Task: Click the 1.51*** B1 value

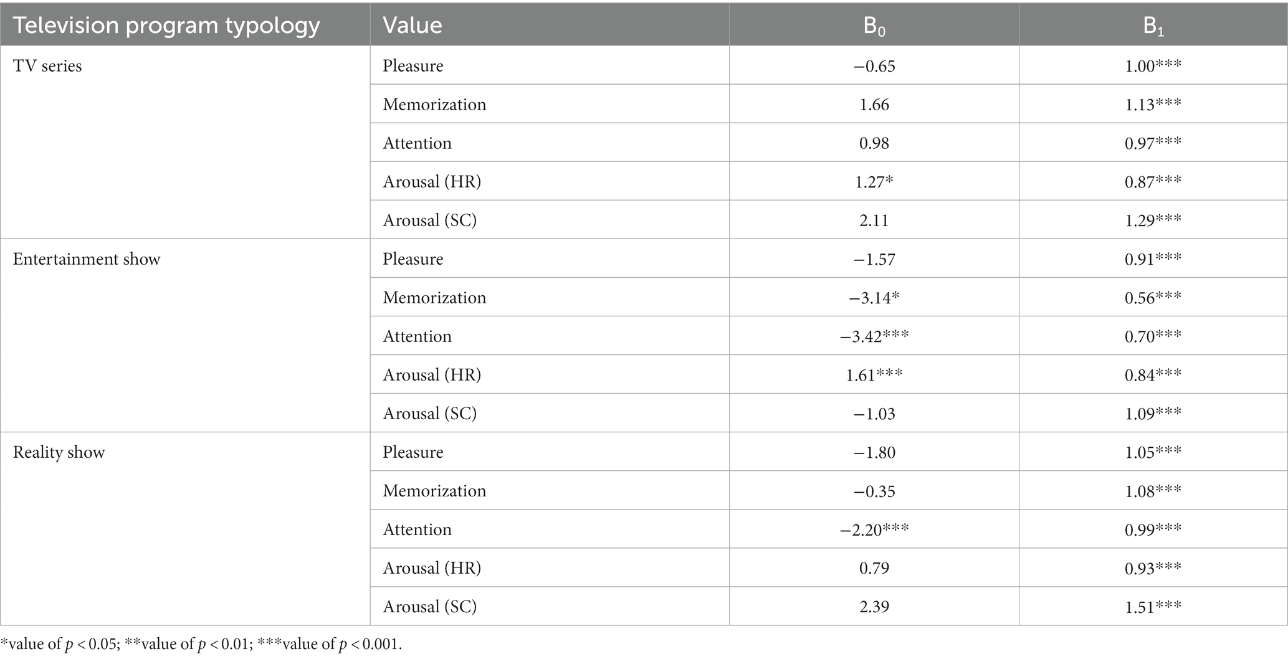Action: [1153, 607]
